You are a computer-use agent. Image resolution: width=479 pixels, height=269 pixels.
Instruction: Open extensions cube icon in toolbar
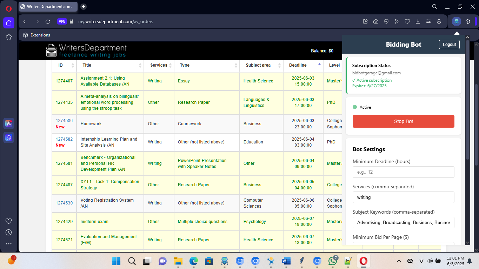468,21
